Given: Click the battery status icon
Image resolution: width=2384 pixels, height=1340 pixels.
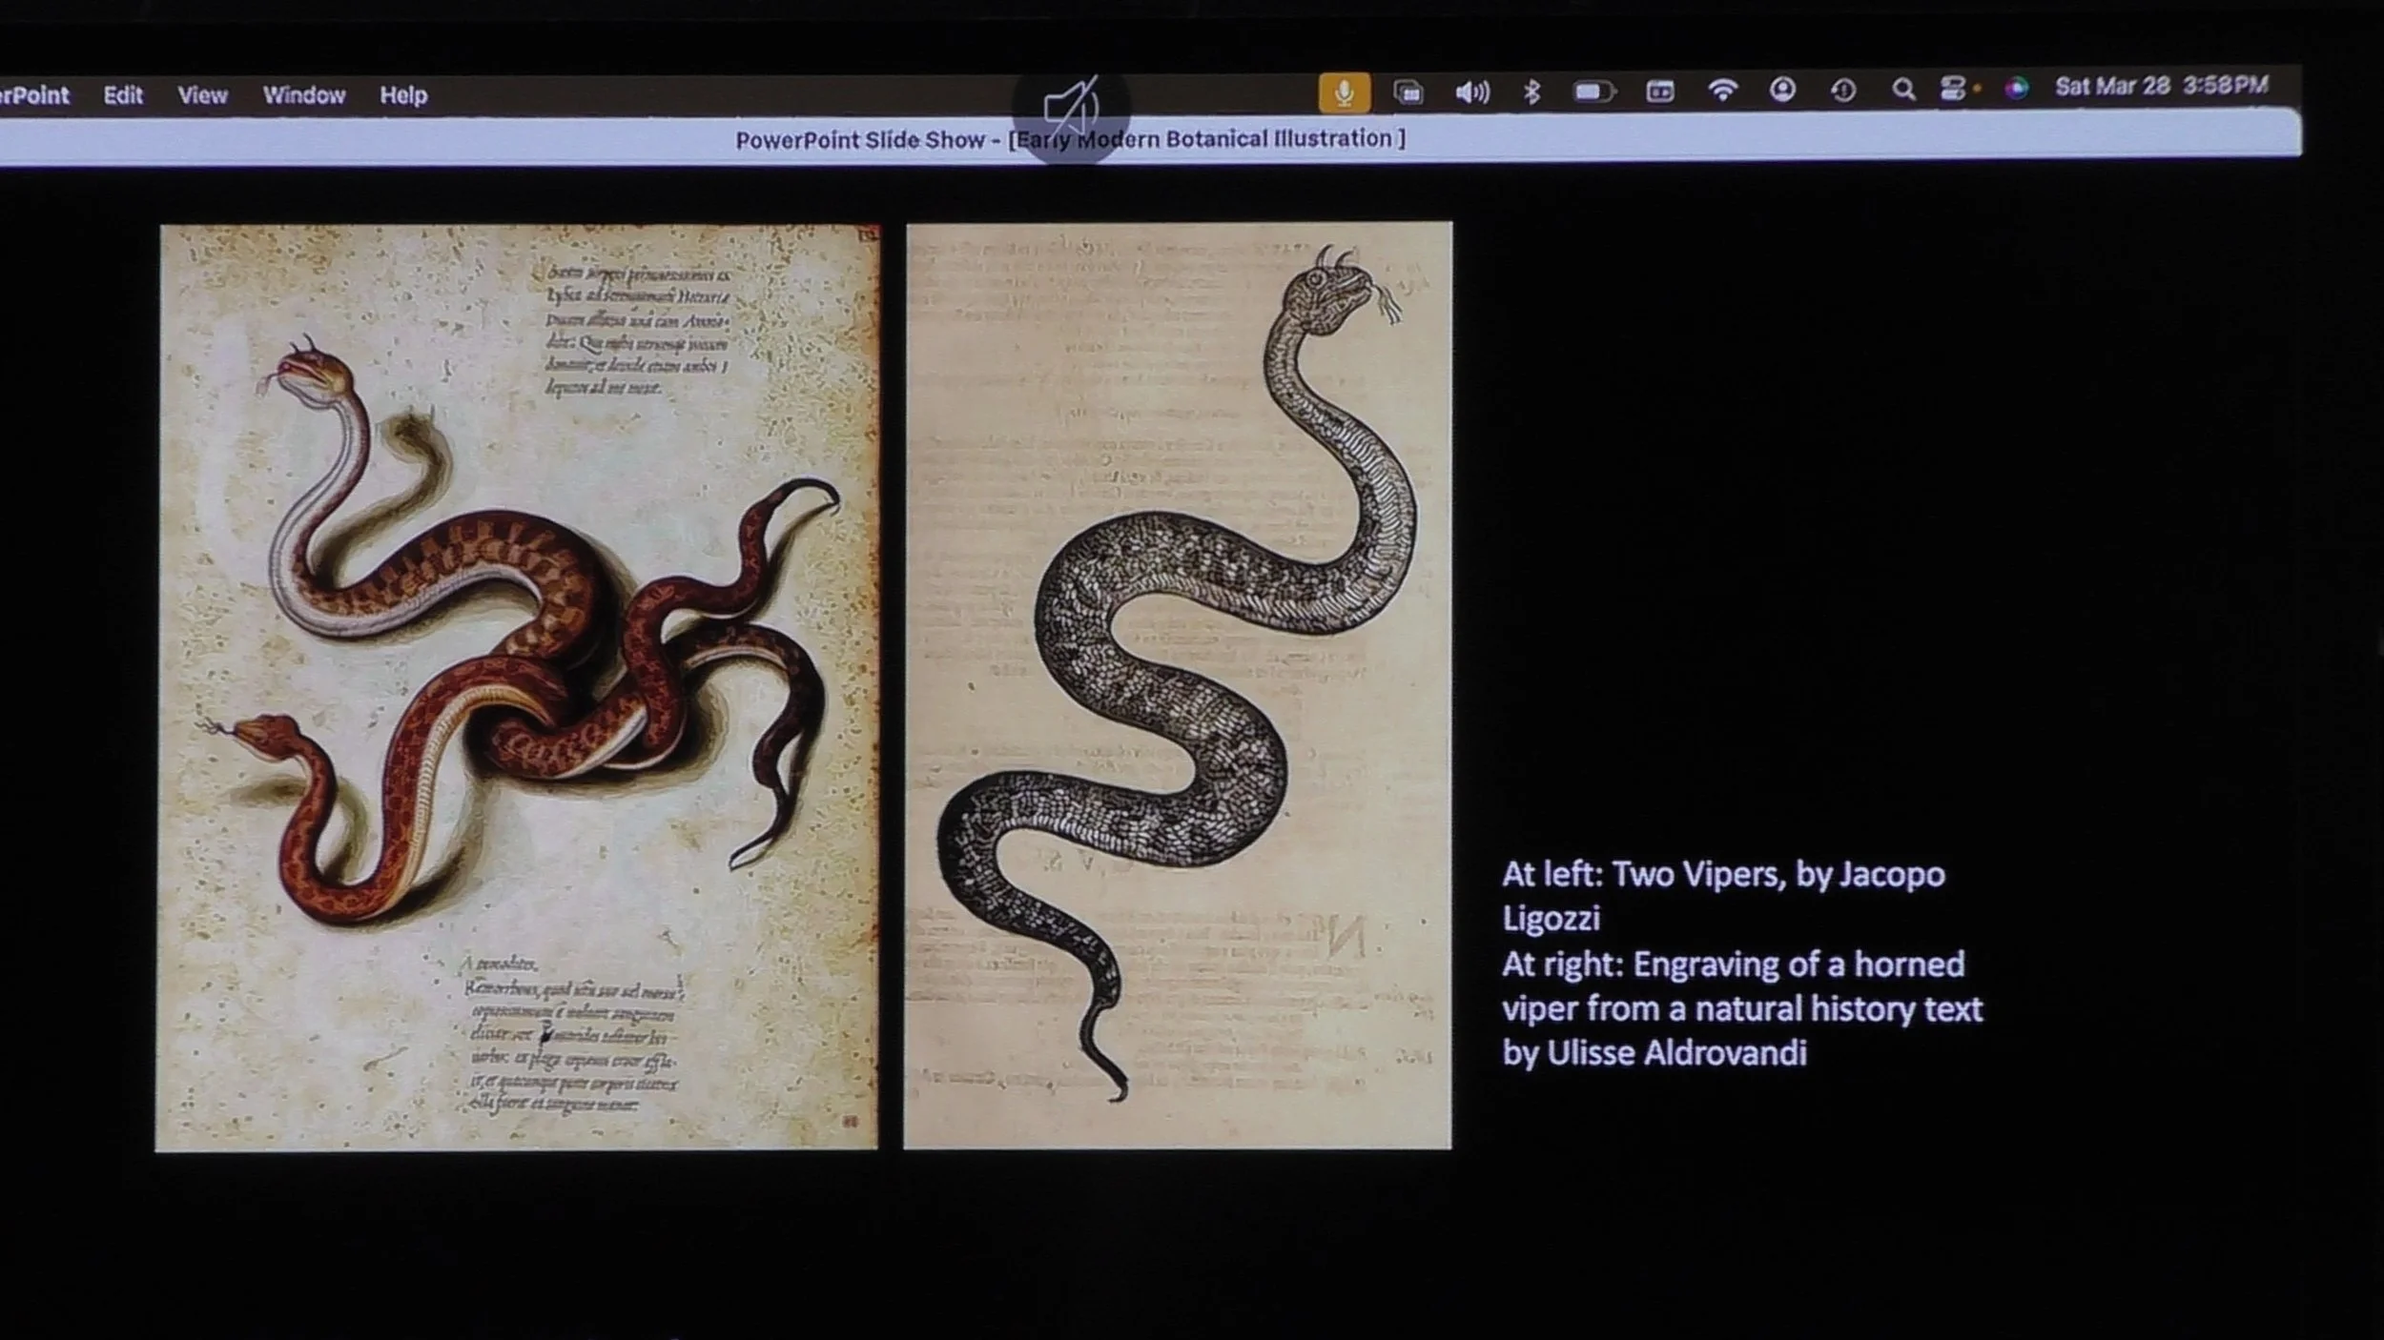Looking at the screenshot, I should [x=1593, y=91].
